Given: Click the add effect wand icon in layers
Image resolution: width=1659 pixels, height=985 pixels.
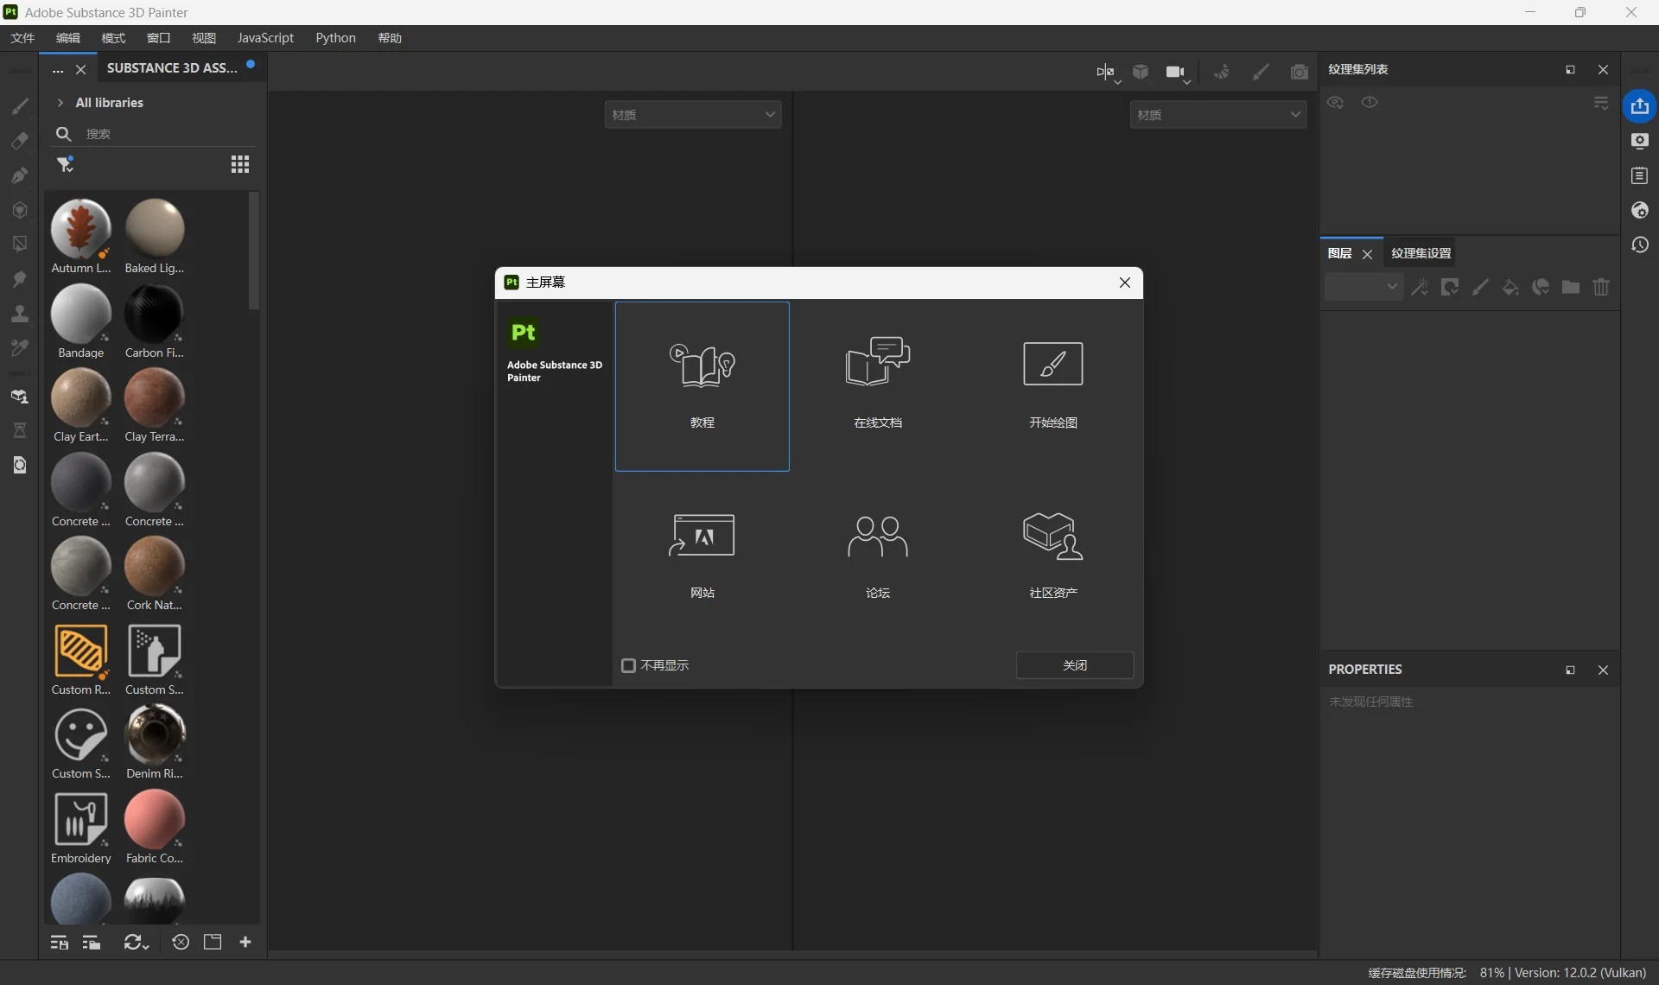Looking at the screenshot, I should coord(1420,287).
